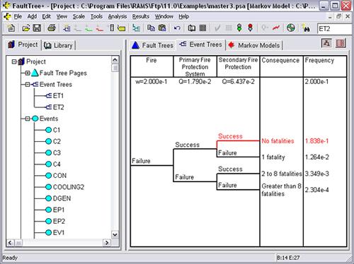Save project using the floppy disk icon
Viewport: 354px width, 264px height.
point(37,28)
